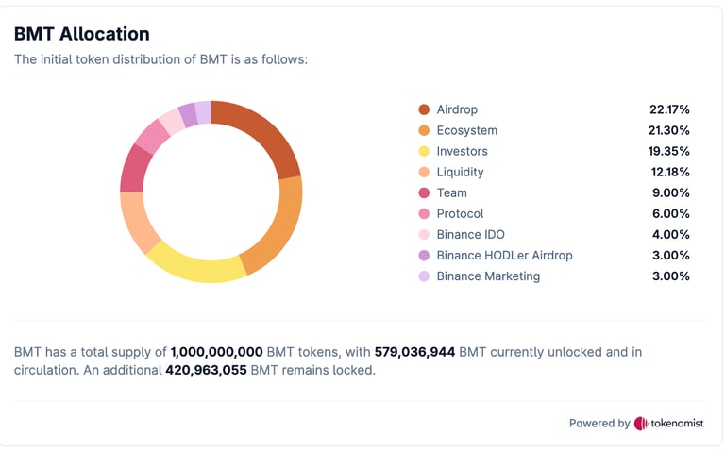Select the Airdrop segment in donut chart
Screen dimensions: 725x451
264,132
